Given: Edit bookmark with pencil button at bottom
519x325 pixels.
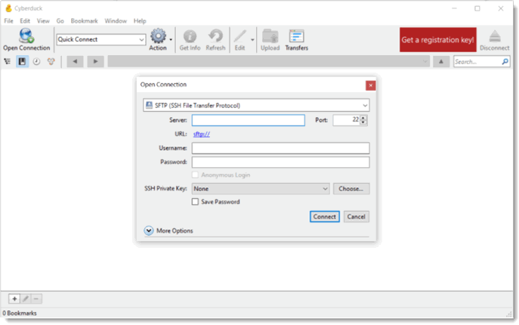Looking at the screenshot, I should (26, 299).
